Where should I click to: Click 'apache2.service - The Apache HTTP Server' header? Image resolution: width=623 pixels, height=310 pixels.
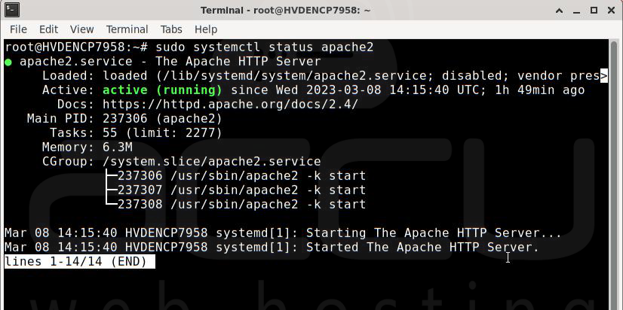point(170,62)
